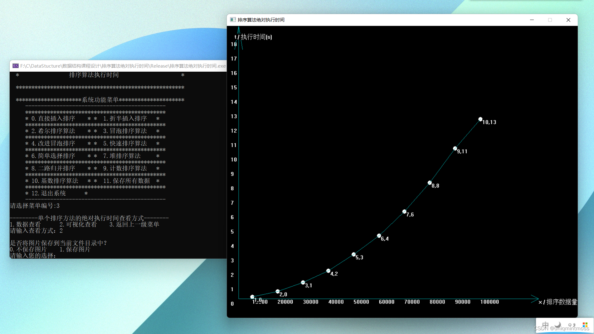Click the y-axis tick label "0" at origin
This screenshot has width=594, height=334.
pos(232,304)
